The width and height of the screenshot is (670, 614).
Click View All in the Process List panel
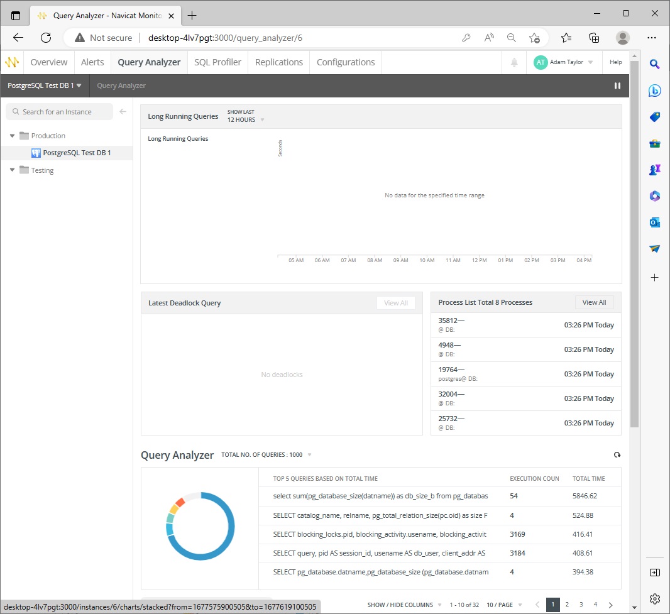point(593,302)
